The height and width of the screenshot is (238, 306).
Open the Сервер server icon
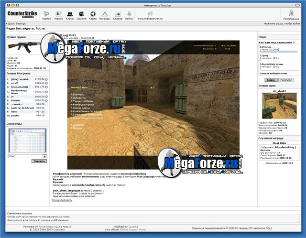(118, 14)
